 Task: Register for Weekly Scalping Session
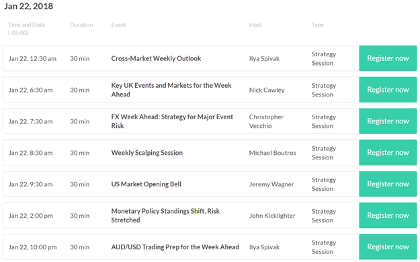(x=388, y=153)
